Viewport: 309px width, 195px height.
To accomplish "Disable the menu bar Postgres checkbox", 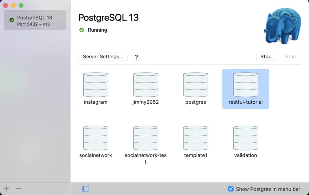I will [x=231, y=189].
